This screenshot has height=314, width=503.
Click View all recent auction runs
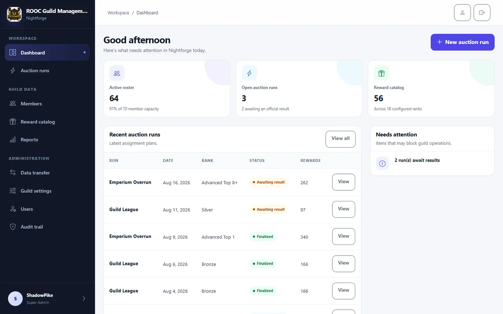(x=340, y=139)
